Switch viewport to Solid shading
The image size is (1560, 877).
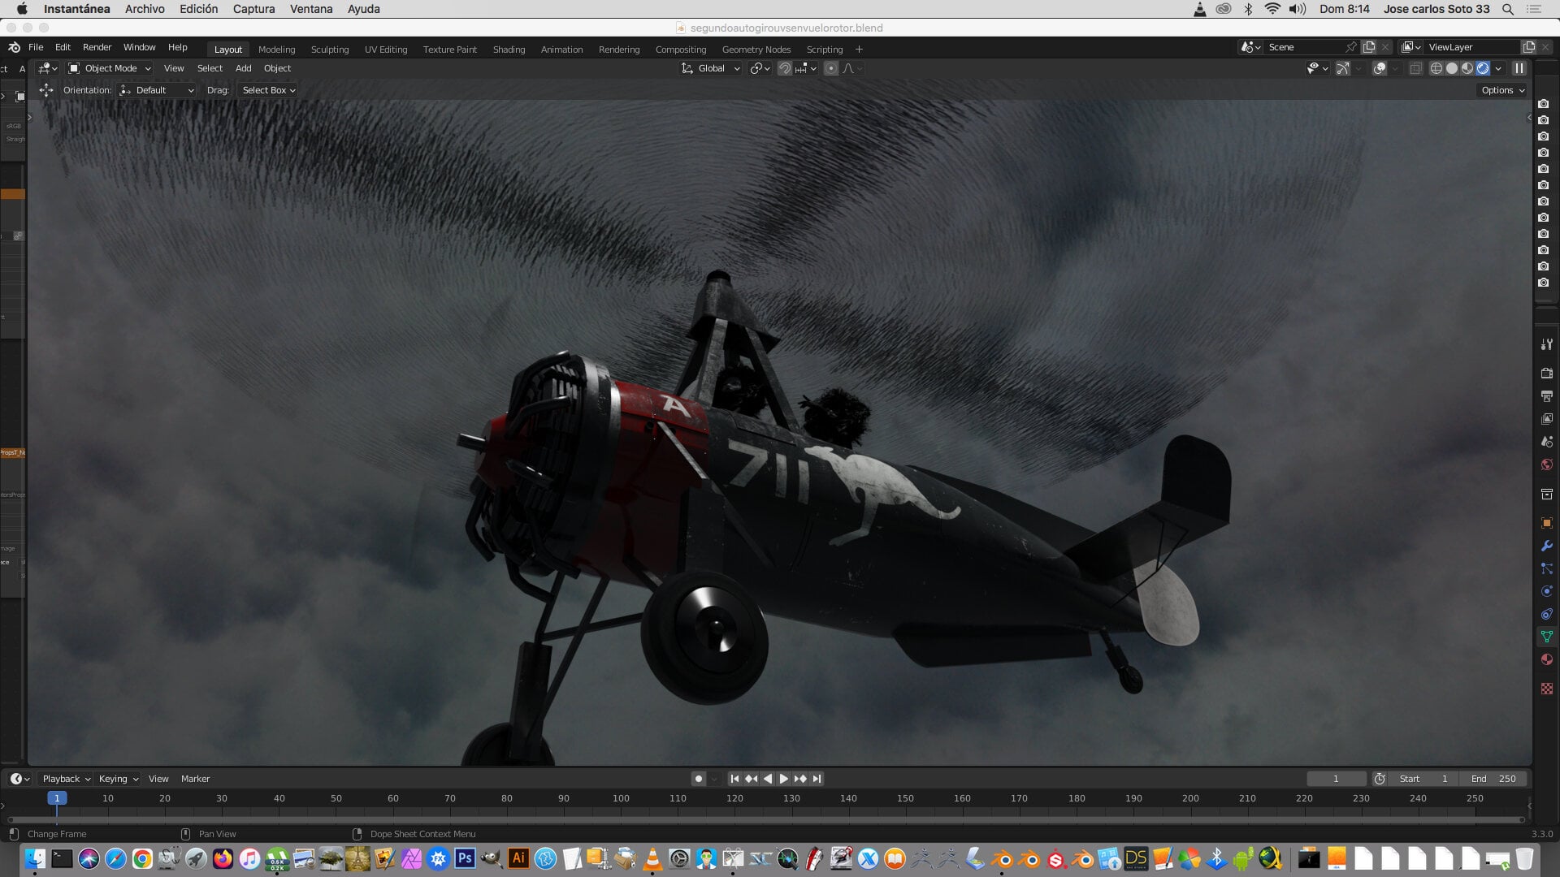coord(1451,68)
